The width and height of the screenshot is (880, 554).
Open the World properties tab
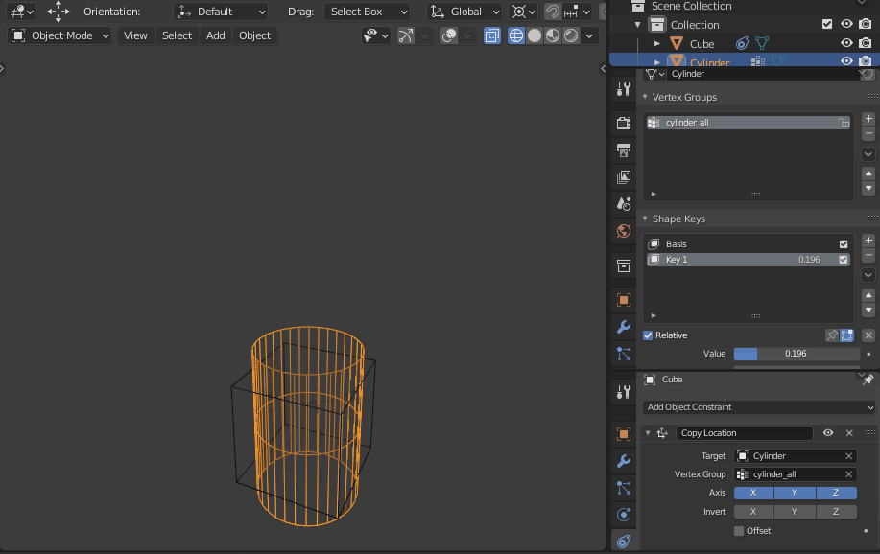point(623,231)
